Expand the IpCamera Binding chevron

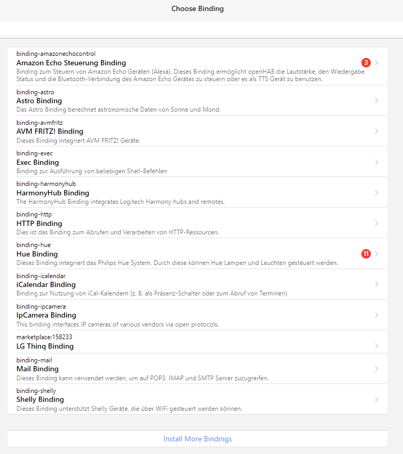tap(377, 315)
